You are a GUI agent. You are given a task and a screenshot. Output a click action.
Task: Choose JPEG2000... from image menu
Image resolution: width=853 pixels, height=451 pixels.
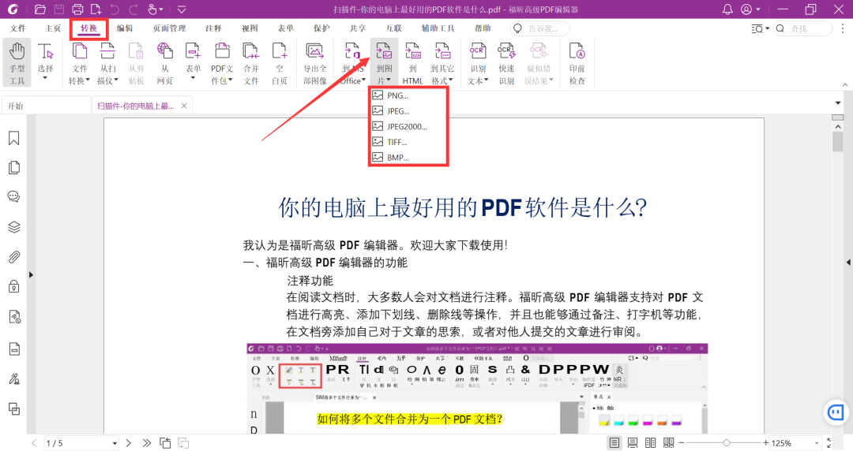(x=408, y=127)
